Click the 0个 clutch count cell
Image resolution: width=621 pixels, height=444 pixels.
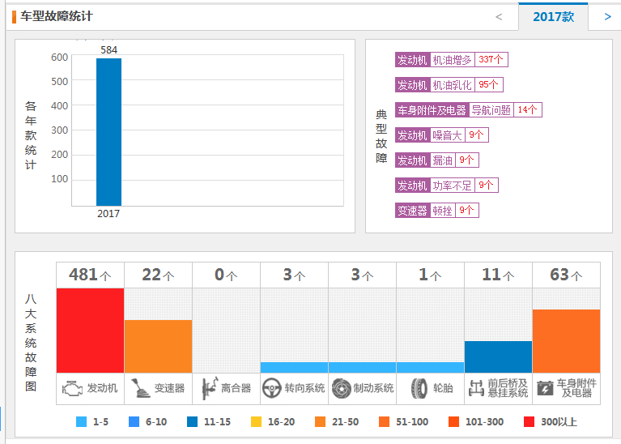coord(226,275)
